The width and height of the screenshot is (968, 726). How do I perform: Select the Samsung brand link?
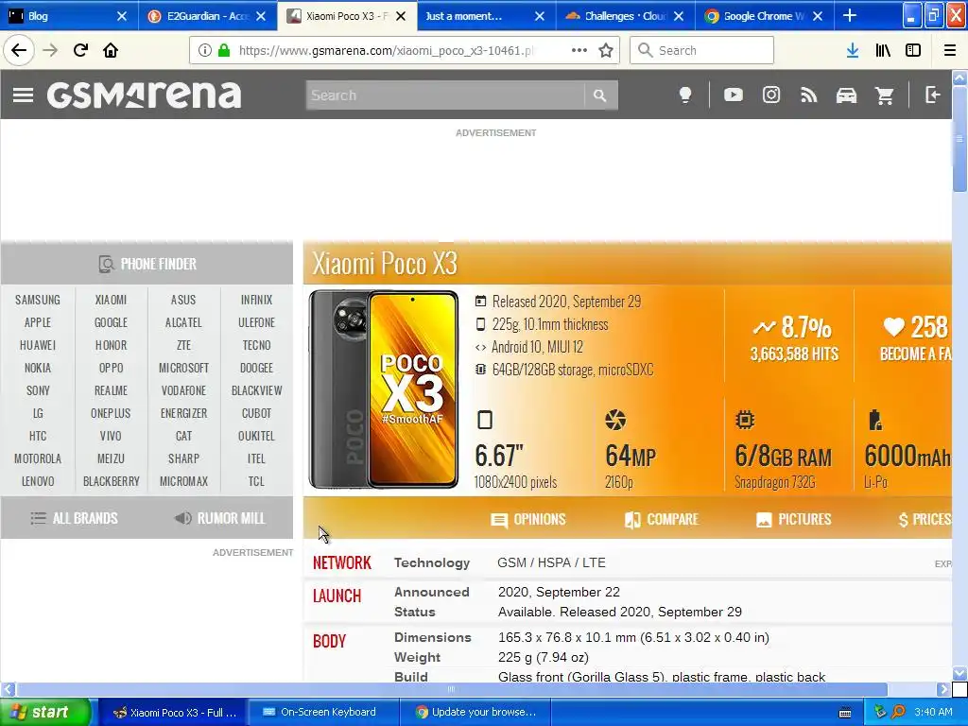(x=38, y=300)
